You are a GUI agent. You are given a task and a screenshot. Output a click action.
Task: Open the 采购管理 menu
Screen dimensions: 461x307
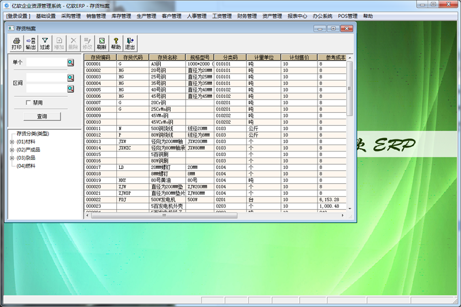71,16
